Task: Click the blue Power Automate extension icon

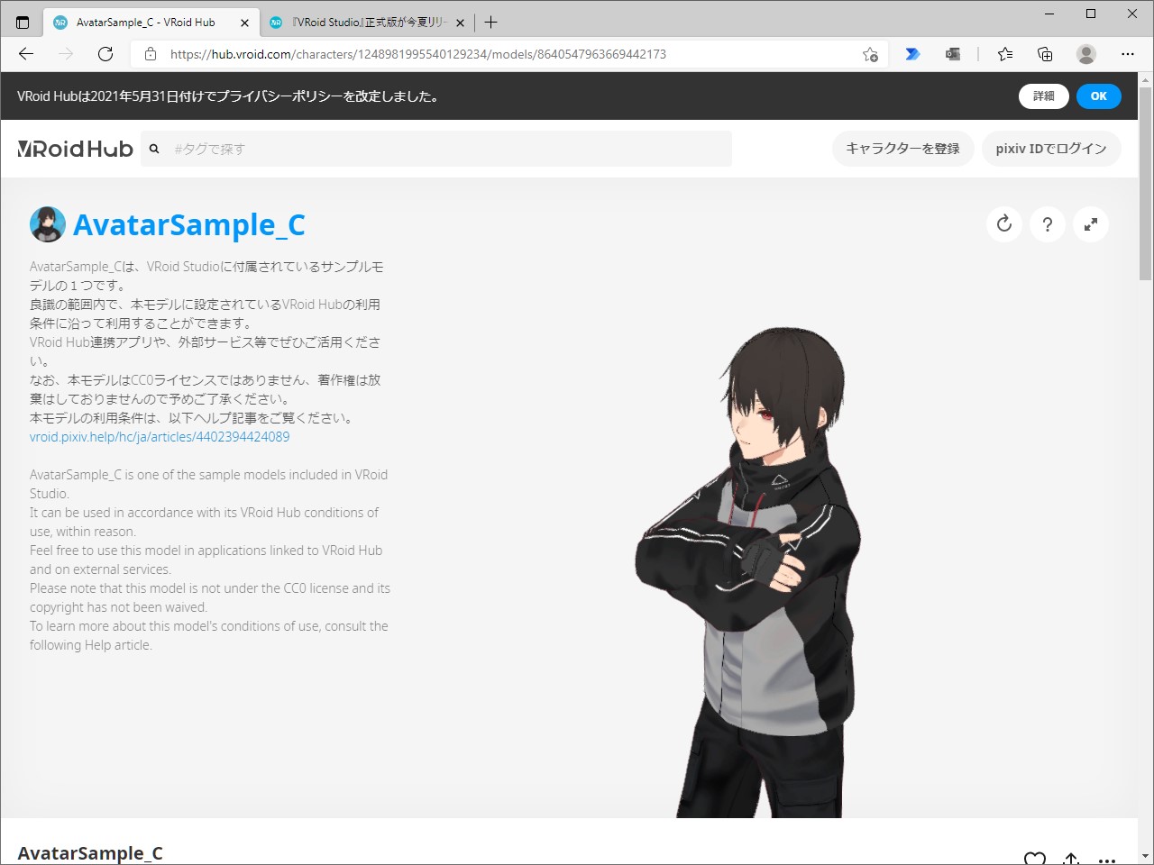Action: pyautogui.click(x=912, y=54)
